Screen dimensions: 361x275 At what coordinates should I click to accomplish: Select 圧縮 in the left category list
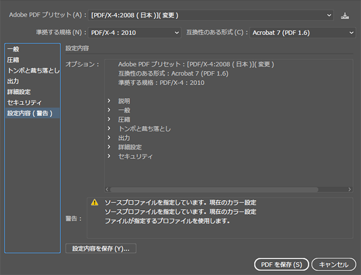(x=33, y=60)
